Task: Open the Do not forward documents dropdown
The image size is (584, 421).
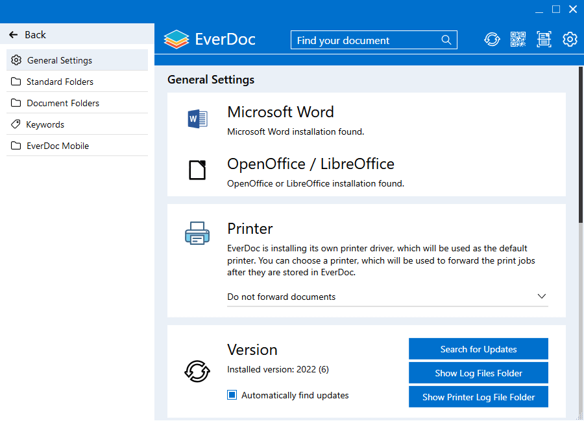Action: [x=387, y=297]
